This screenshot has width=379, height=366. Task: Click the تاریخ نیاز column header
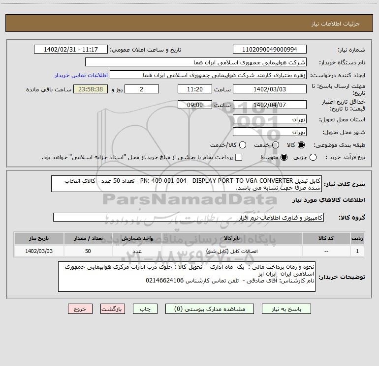pyautogui.click(x=39, y=238)
